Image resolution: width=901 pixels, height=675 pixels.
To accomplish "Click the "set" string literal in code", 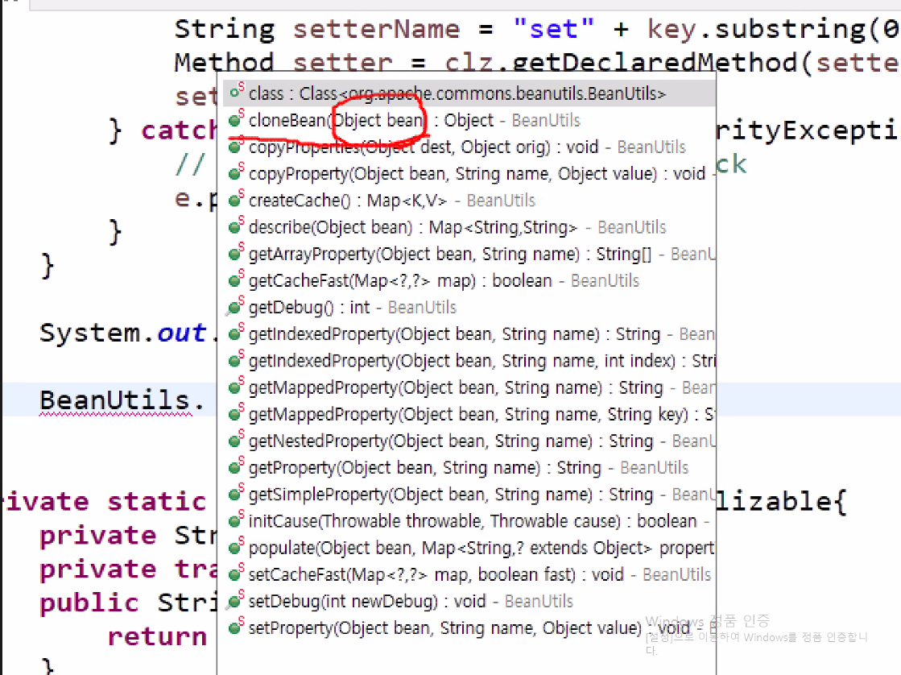I will pos(553,29).
